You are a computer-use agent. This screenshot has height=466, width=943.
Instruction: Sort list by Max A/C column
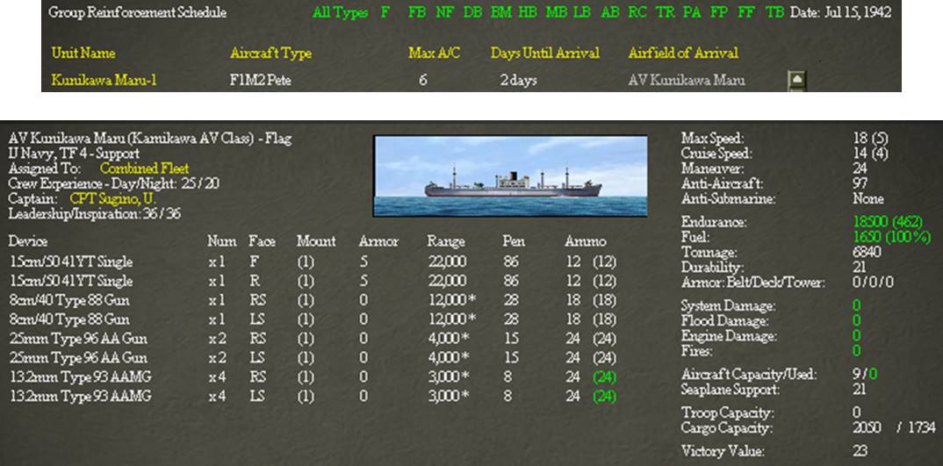(x=435, y=53)
